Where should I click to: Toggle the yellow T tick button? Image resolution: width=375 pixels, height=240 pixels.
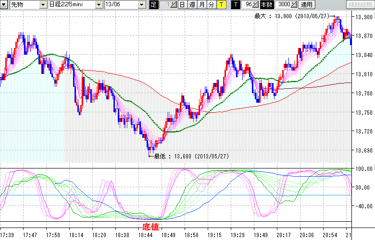[x=221, y=4]
